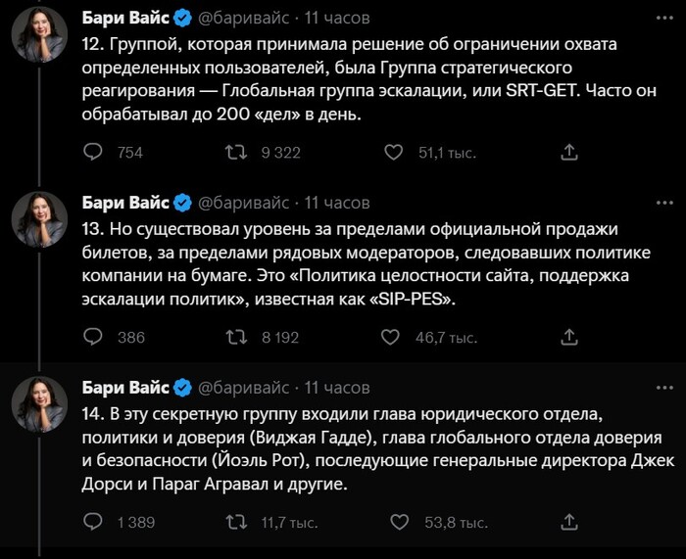Share tweet 12 via the share icon
The height and width of the screenshot is (559, 686).
569,152
